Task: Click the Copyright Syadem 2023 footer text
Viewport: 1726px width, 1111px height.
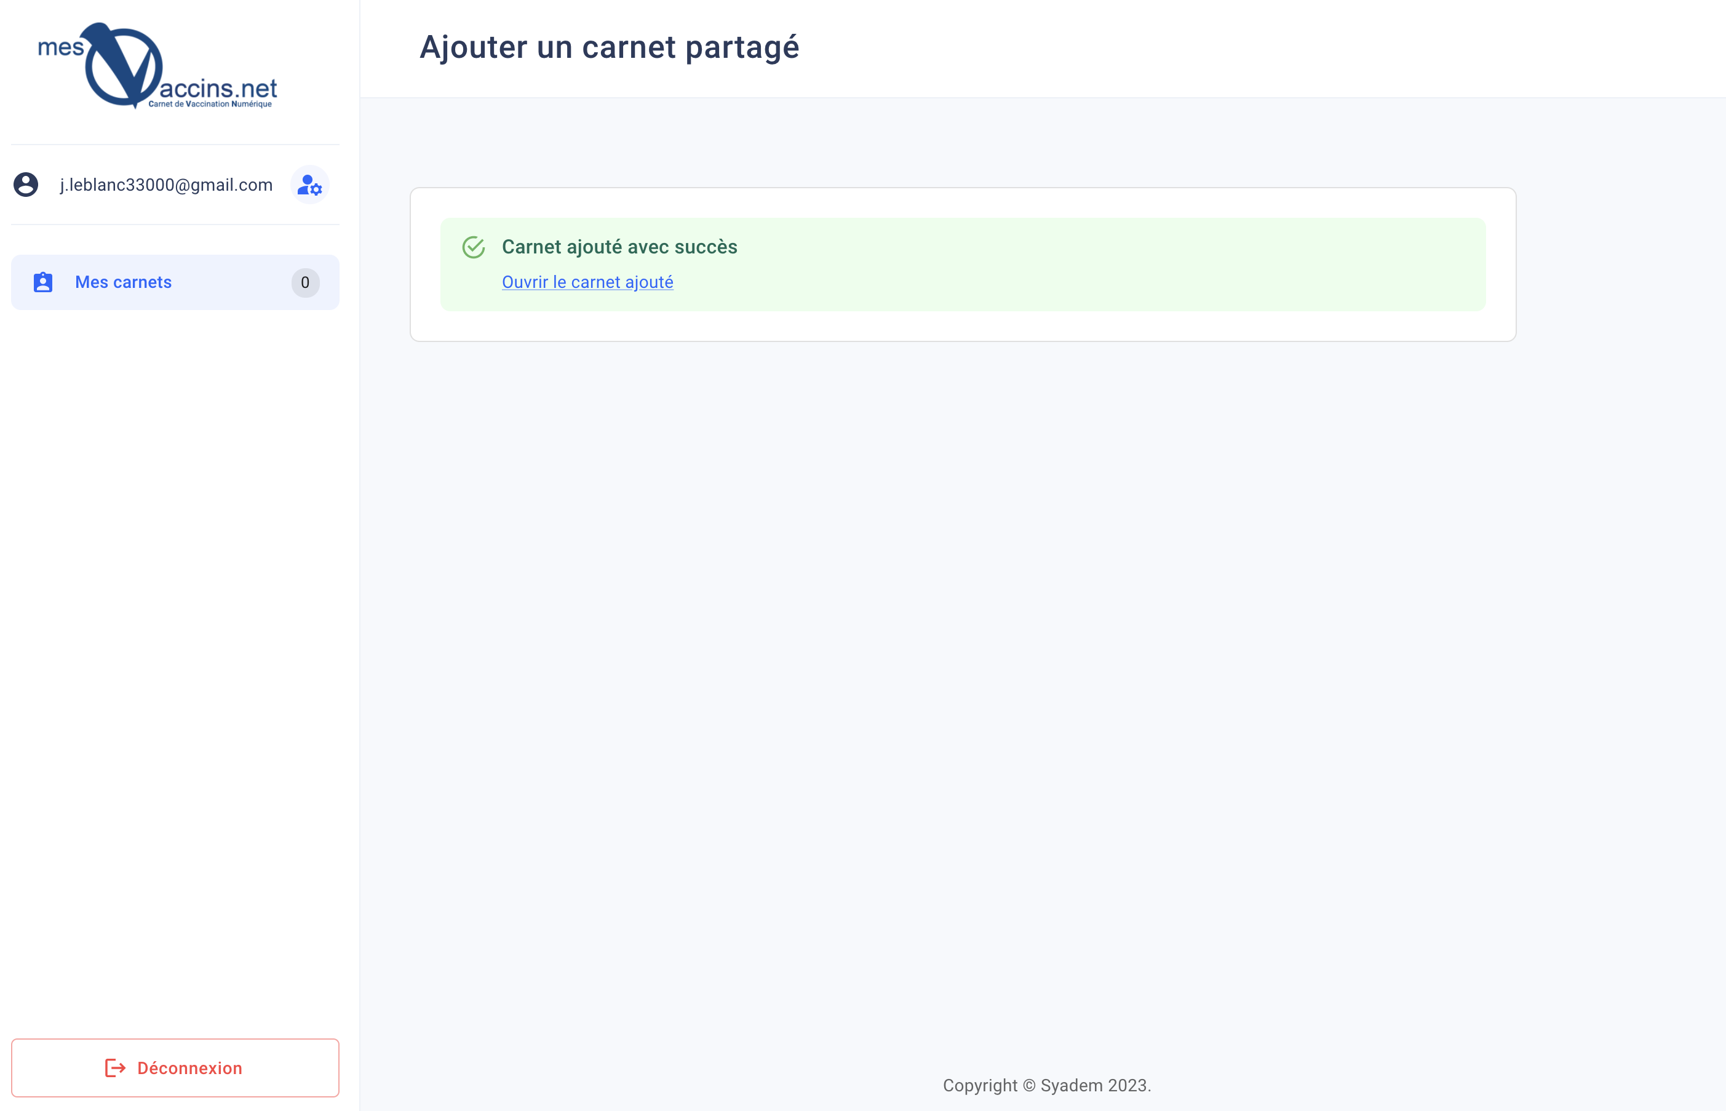Action: [1046, 1085]
